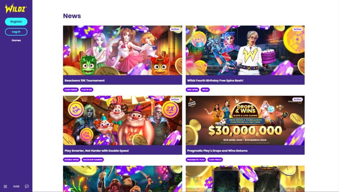The height and width of the screenshot is (192, 339).
Task: Select the Cash Prizes tag under Reactoonz
Action: [x=71, y=90]
